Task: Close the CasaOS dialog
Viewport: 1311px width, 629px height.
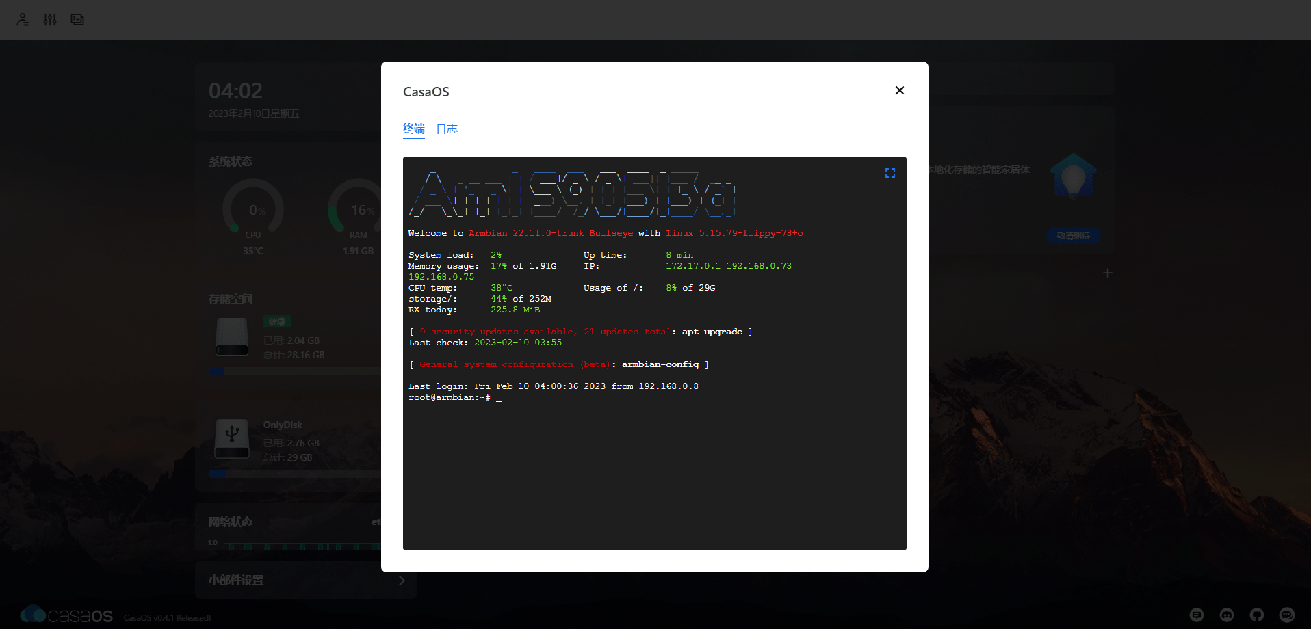Action: (x=900, y=90)
